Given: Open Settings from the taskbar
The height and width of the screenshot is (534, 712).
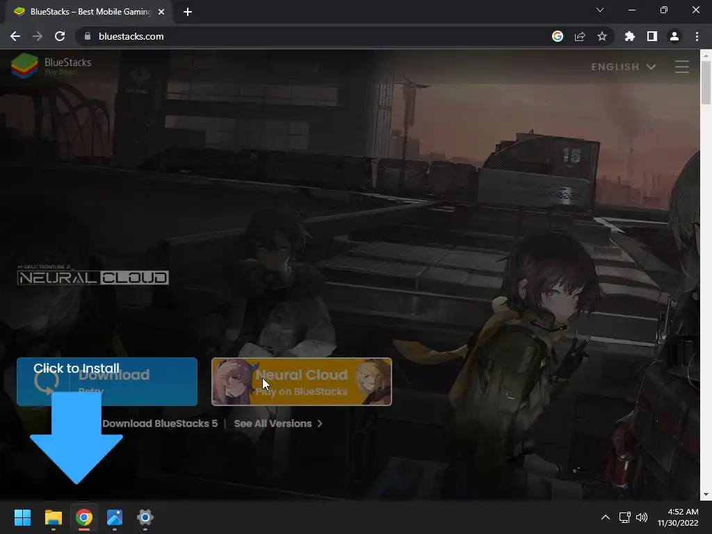Looking at the screenshot, I should [145, 517].
